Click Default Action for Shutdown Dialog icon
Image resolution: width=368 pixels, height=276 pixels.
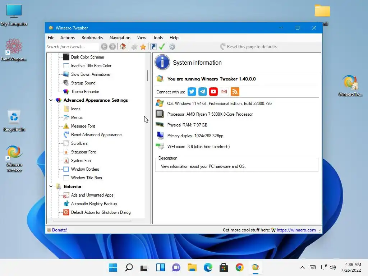[x=66, y=212]
